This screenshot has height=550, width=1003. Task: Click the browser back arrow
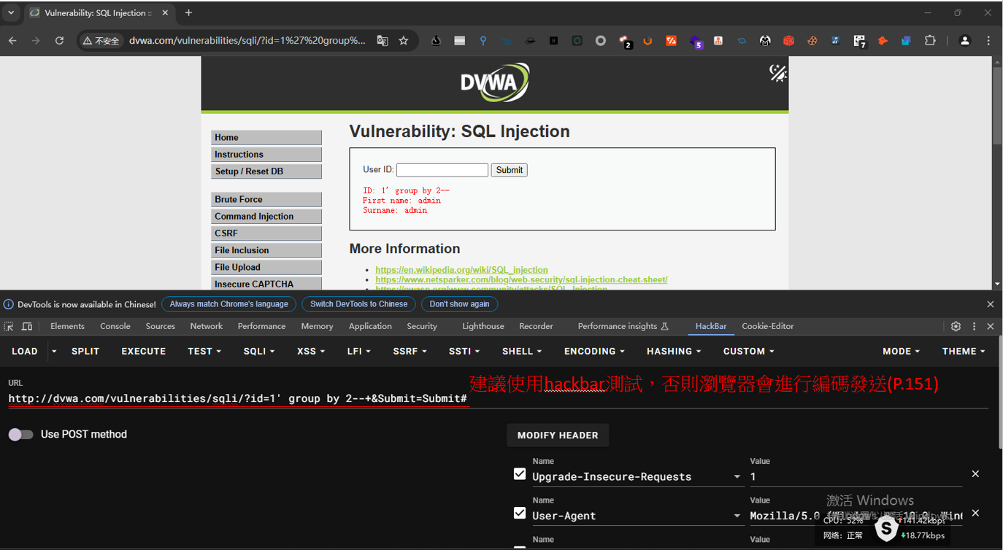pos(12,41)
